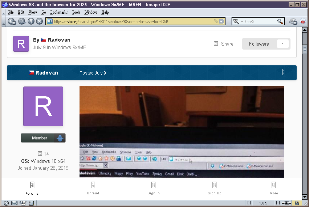Toggle the online/offline connection plug icon
Image resolution: width=309 pixels, height=207 pixels.
pyautogui.click(x=286, y=203)
